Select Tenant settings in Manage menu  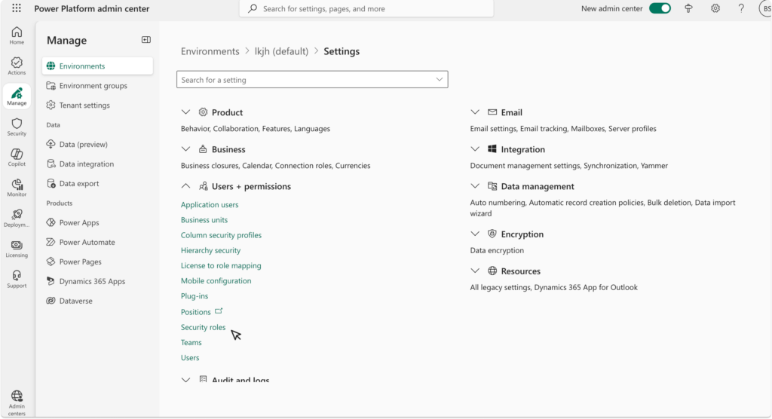click(84, 106)
